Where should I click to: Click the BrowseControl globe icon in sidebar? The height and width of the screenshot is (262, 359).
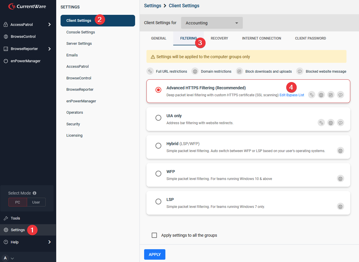[x=6, y=37]
